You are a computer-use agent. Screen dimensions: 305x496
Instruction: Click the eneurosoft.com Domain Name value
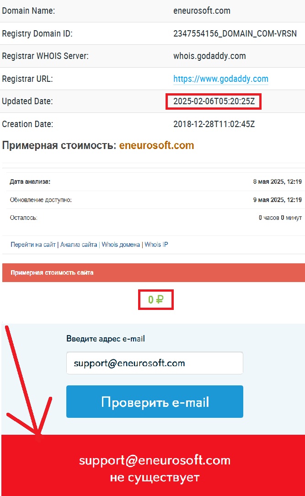(x=202, y=11)
